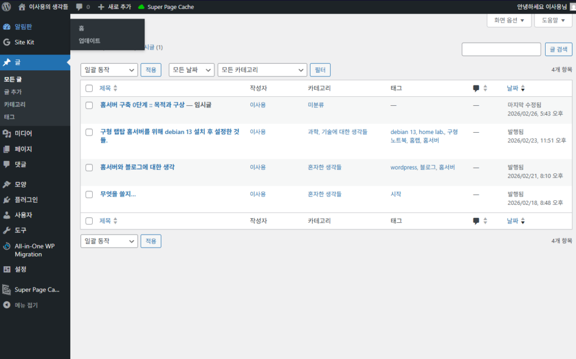Open the 모든 카테고리 category dropdown
This screenshot has height=359, width=576.
(262, 70)
